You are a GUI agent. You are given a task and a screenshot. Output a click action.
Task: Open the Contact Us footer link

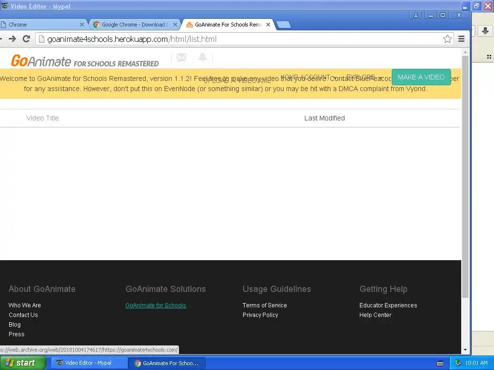coord(23,315)
